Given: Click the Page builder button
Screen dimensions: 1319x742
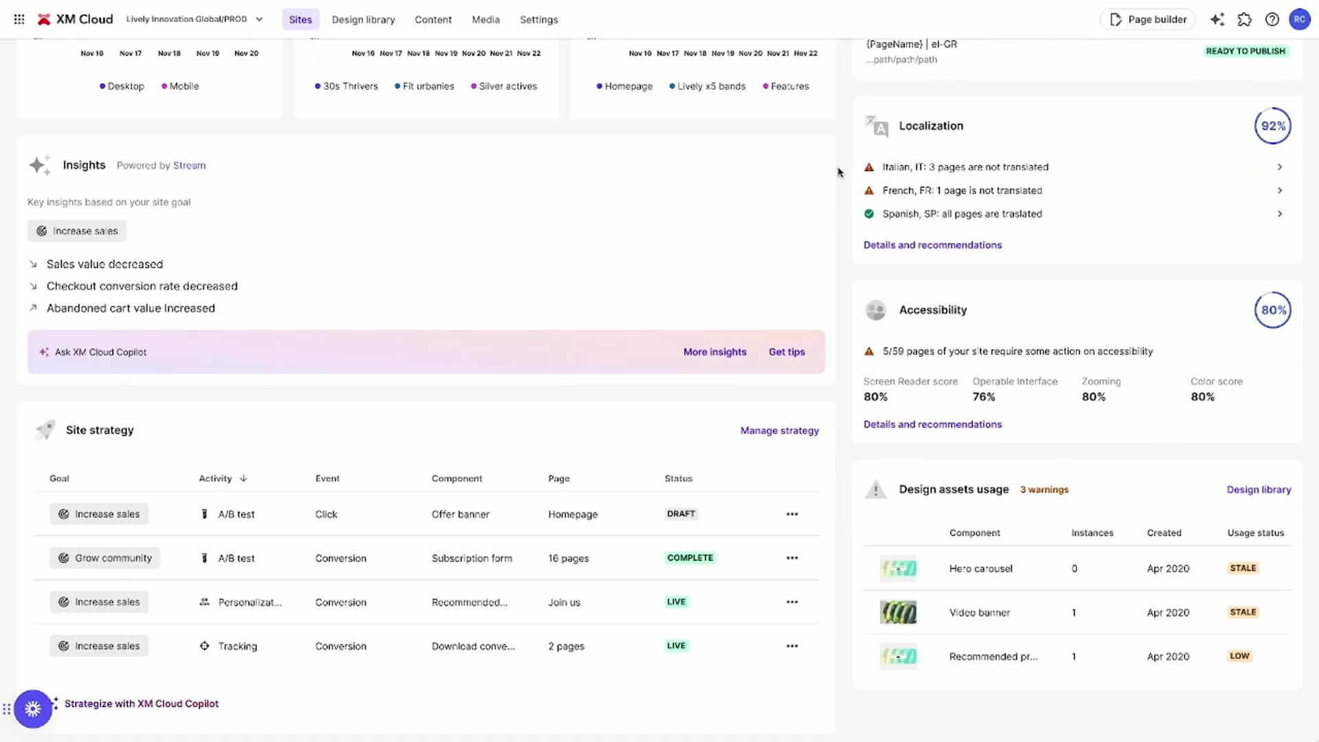Looking at the screenshot, I should (x=1147, y=19).
